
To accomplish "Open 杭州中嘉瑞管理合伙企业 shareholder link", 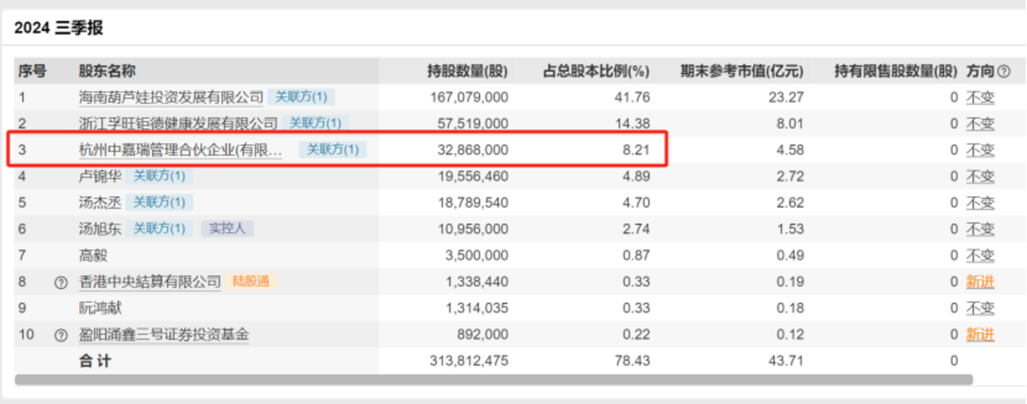I will click(180, 150).
